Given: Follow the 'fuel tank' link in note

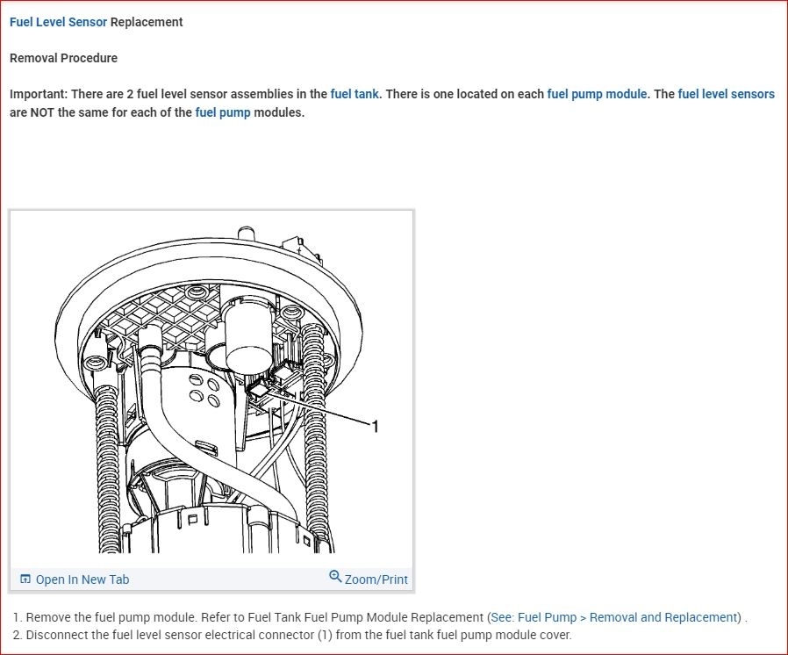Looking at the screenshot, I should pos(355,94).
